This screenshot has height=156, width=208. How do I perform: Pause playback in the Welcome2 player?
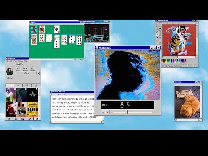click(103, 112)
